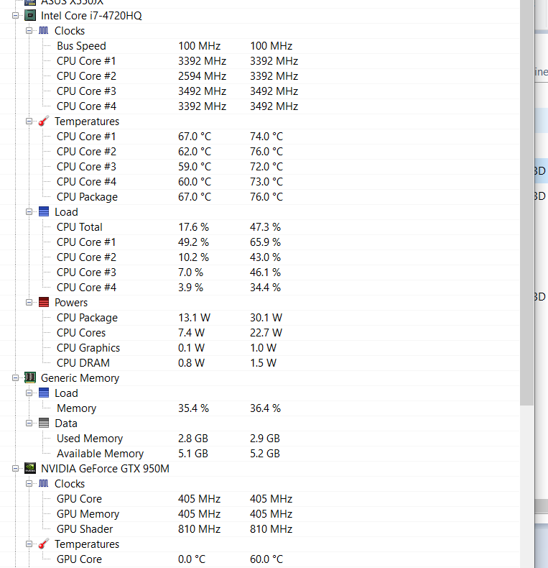This screenshot has width=548, height=568.
Task: Select CPU Core #1 load row
Action: point(260,242)
